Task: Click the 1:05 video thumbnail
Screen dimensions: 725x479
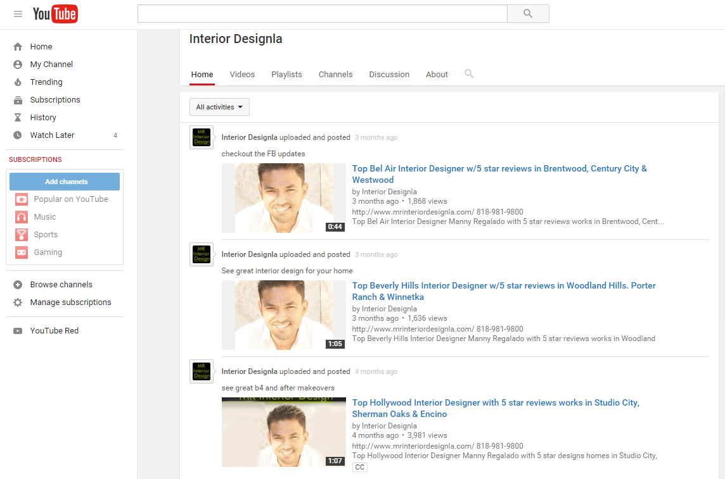Action: click(x=283, y=315)
